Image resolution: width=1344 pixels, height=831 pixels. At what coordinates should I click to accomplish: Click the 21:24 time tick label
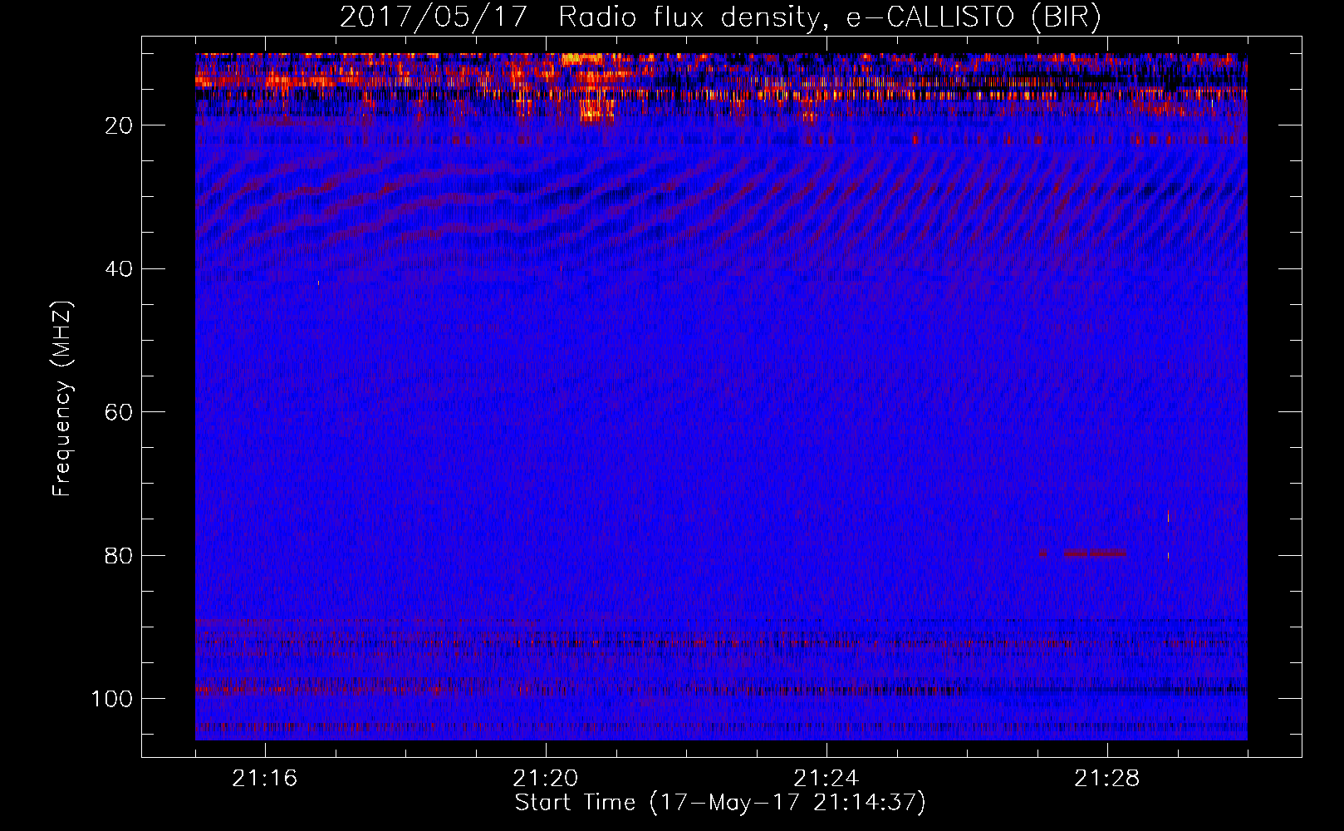827,779
